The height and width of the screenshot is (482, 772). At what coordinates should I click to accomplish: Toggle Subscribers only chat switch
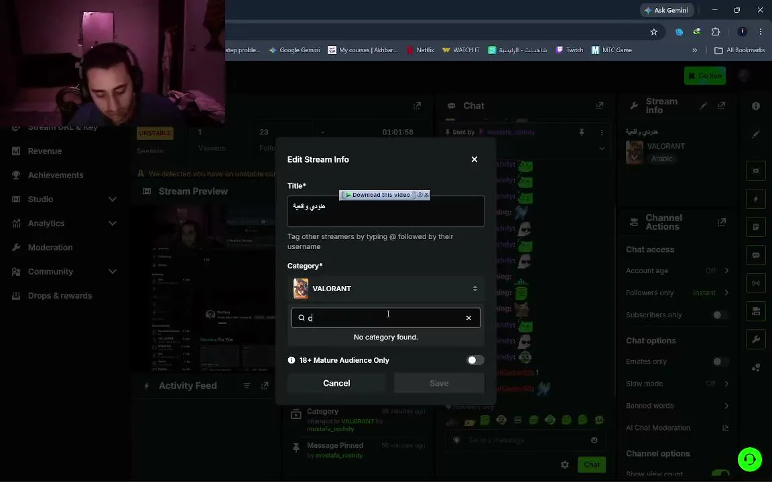coord(720,315)
